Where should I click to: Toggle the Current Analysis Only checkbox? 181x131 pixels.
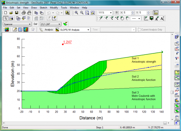click(139, 30)
